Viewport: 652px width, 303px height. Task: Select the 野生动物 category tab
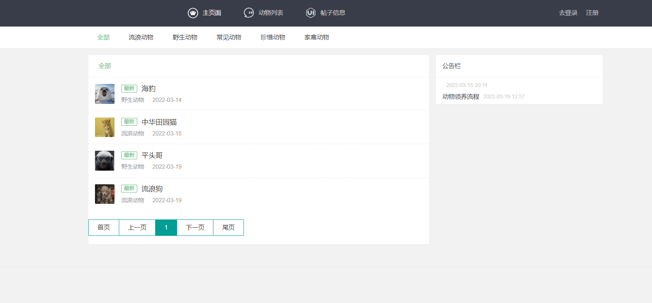coord(185,37)
